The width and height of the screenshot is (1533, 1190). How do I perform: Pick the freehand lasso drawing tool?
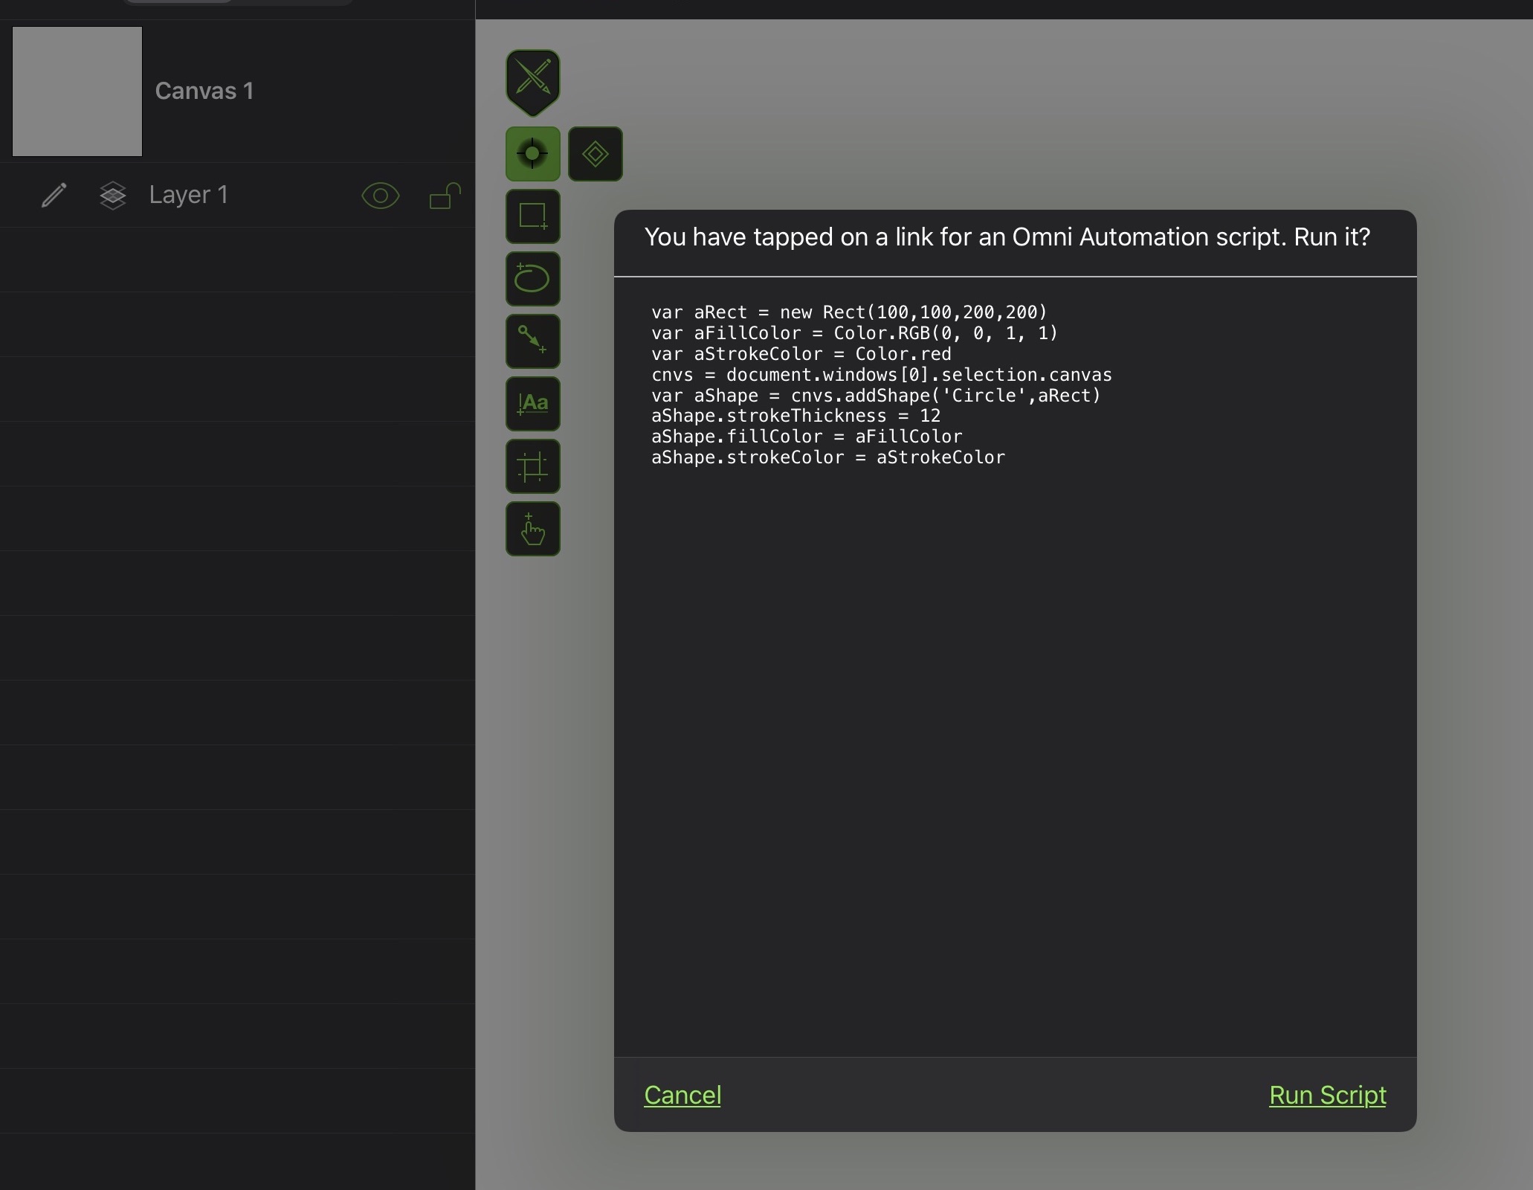pyautogui.click(x=533, y=279)
